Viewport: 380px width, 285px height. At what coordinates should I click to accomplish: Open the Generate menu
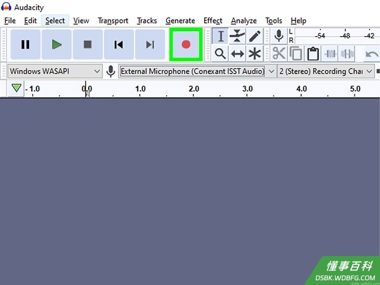tap(180, 20)
